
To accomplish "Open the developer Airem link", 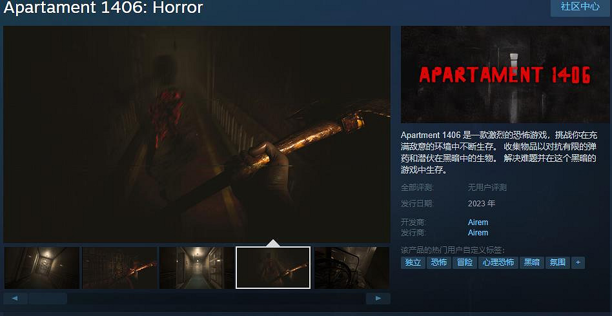I will pos(478,222).
